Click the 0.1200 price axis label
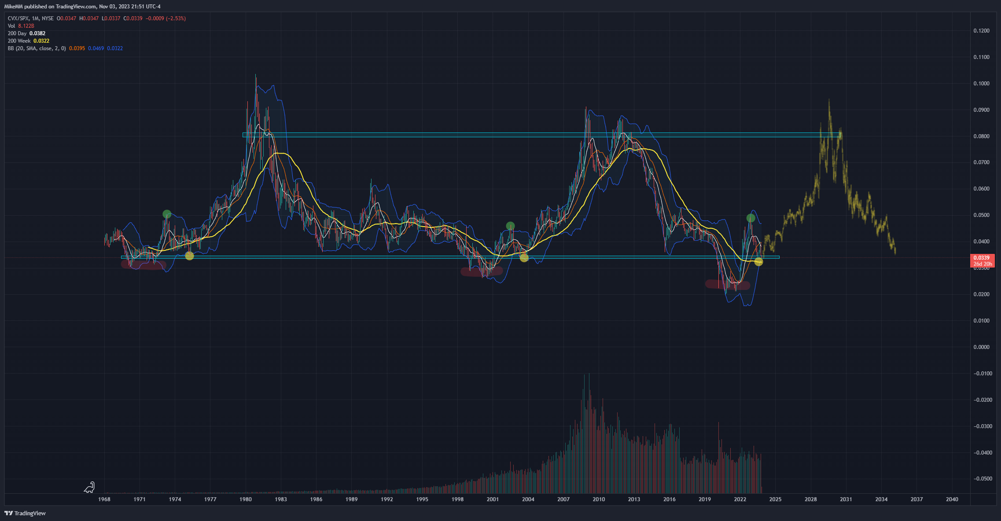Image resolution: width=1001 pixels, height=521 pixels. click(x=981, y=31)
